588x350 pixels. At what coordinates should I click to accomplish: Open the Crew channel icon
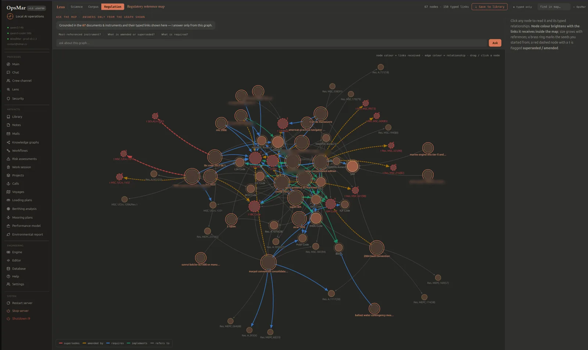[8, 81]
